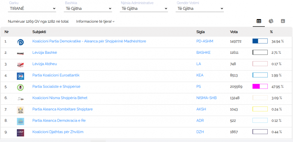Switch to table view icon

coord(259,21)
